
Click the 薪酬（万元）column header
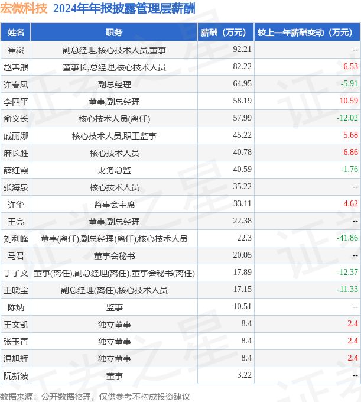tap(226, 33)
